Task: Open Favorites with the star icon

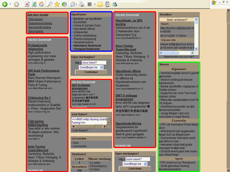Action: pyautogui.click(x=57, y=4)
